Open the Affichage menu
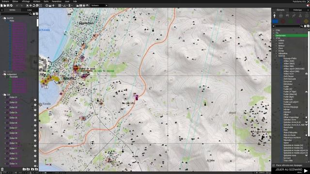Image resolution: width=310 pixels, height=174 pixels. tap(26, 1)
